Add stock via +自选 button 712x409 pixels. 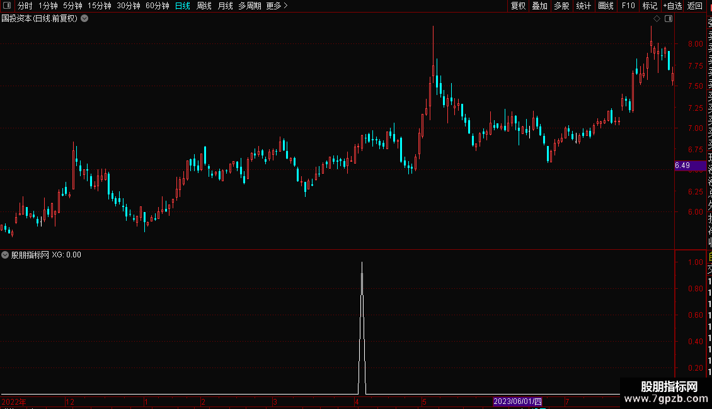pos(672,6)
